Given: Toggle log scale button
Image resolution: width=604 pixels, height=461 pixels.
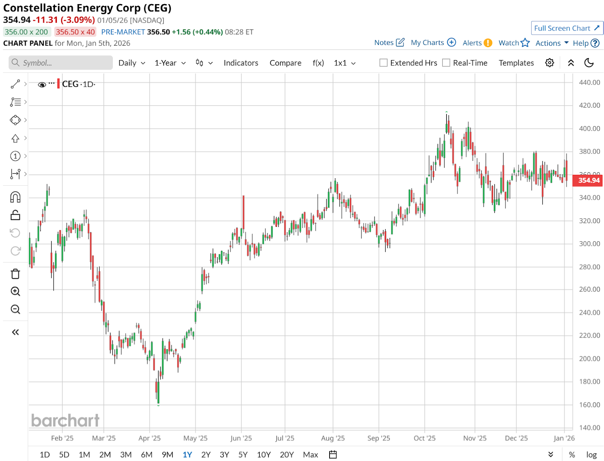Looking at the screenshot, I should coord(592,455).
